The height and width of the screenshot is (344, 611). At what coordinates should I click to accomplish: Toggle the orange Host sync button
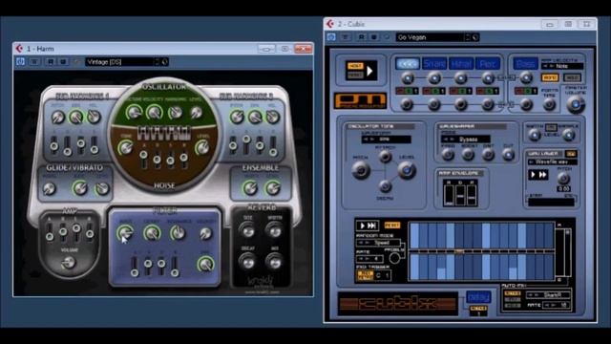click(355, 66)
